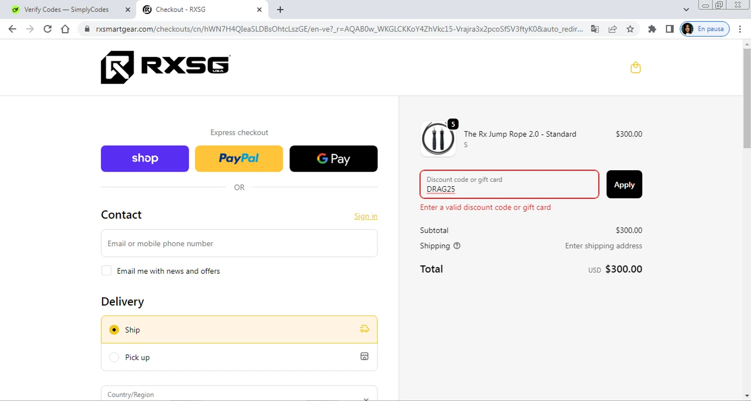Viewport: 751px width, 401px height.
Task: Click the Rx Jump Rope product thumbnail
Action: click(x=438, y=139)
